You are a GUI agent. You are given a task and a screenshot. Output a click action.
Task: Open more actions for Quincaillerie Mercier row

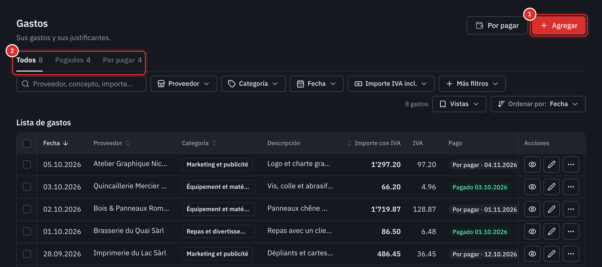tap(571, 187)
